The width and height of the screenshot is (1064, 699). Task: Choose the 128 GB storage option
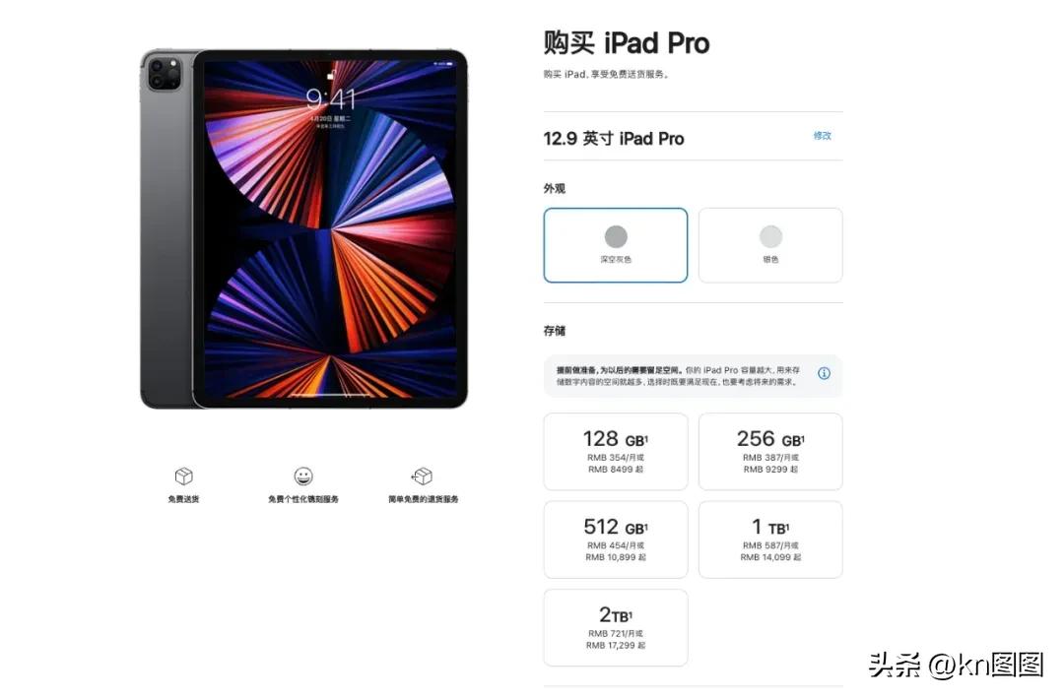click(616, 452)
